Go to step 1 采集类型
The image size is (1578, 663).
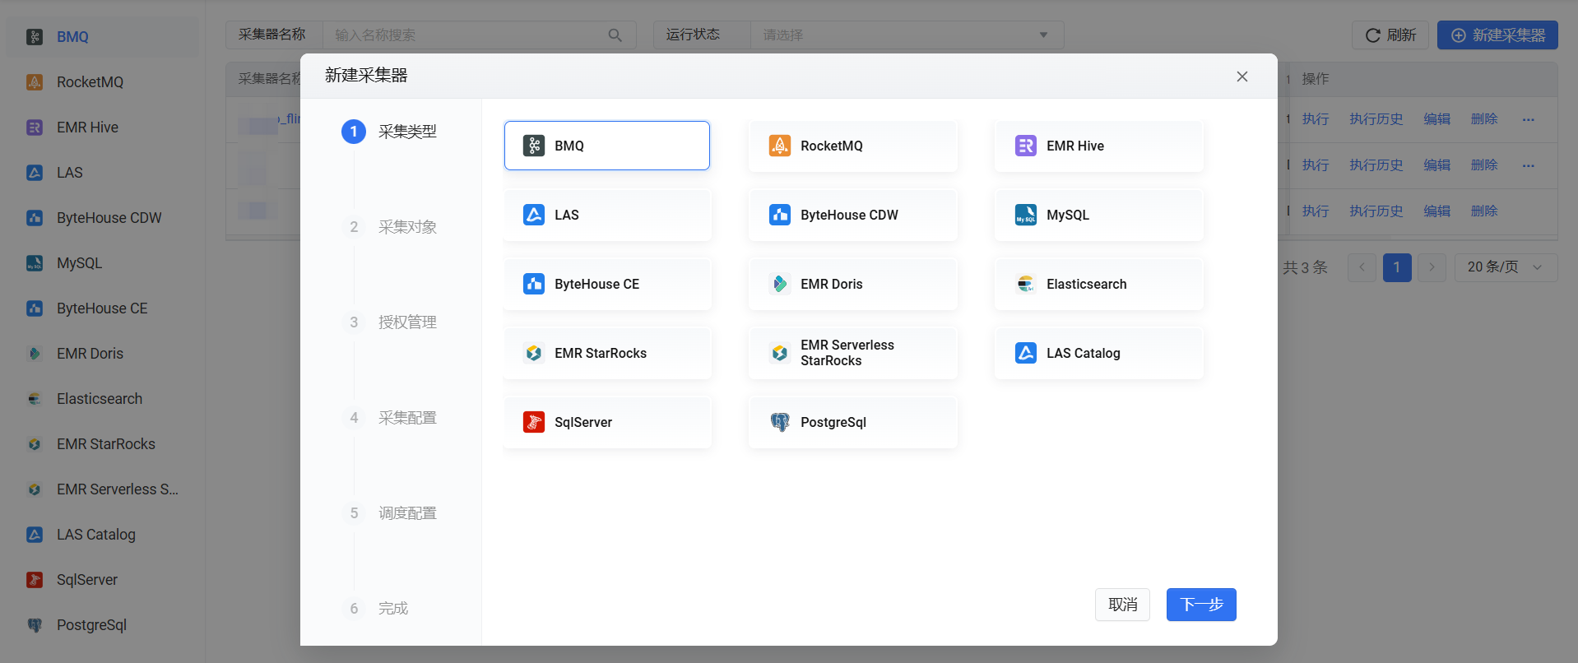[x=389, y=132]
